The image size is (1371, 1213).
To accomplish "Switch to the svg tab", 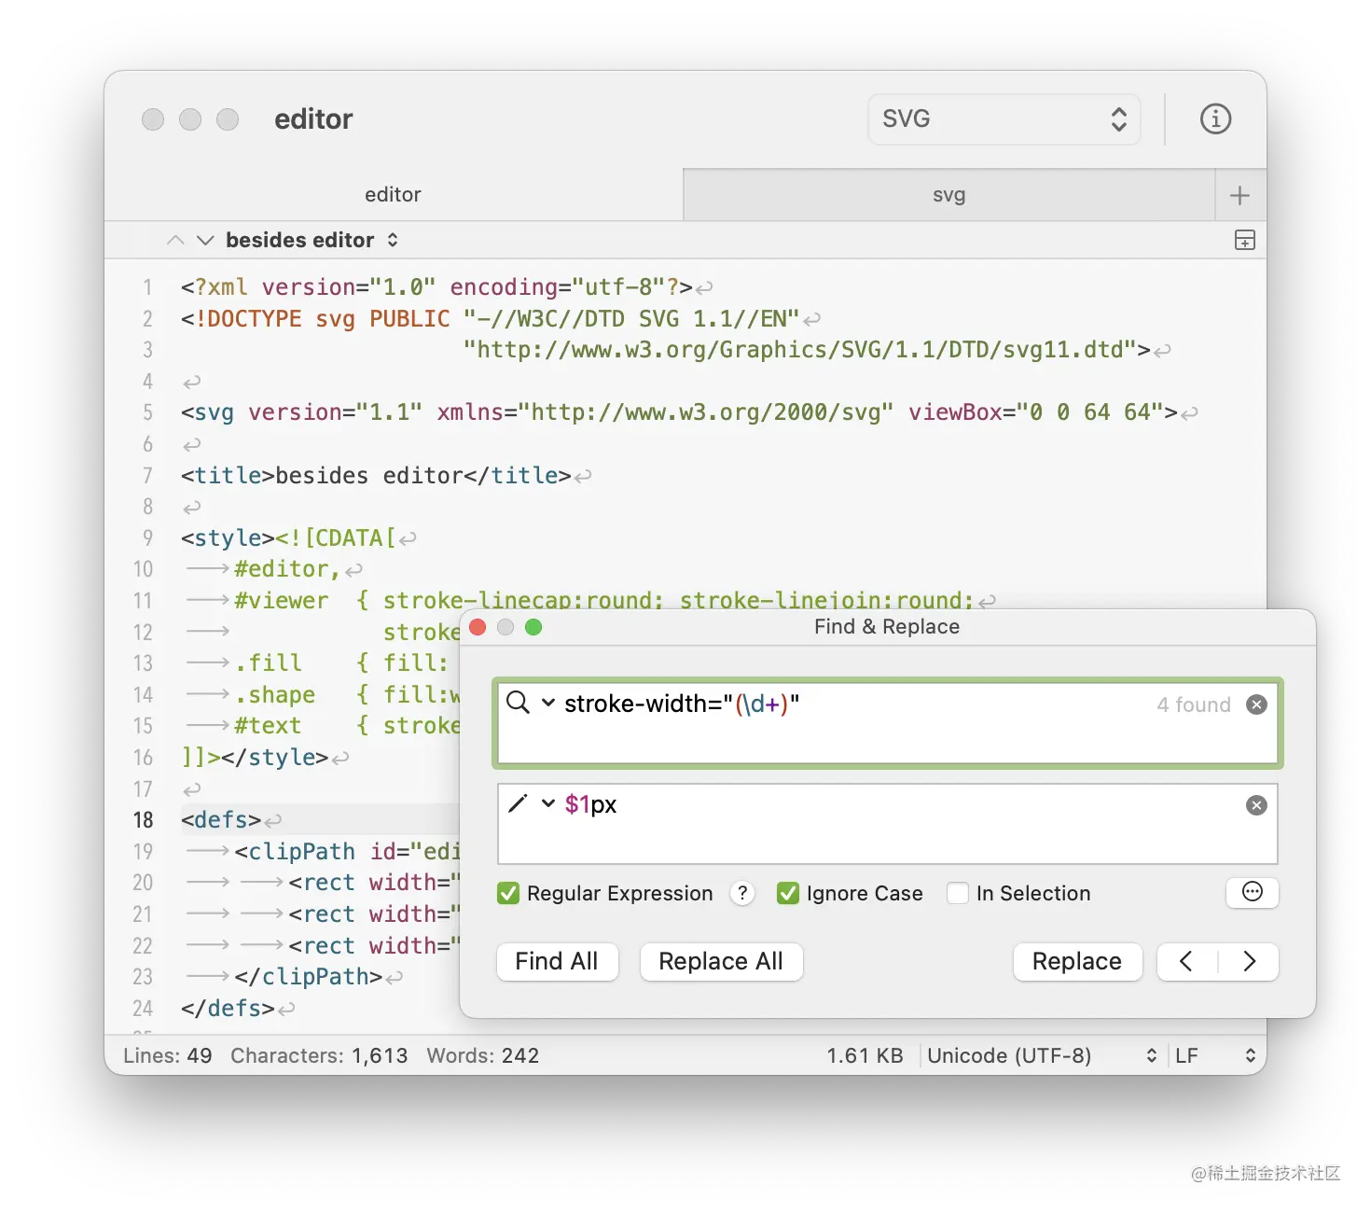I will 948,194.
